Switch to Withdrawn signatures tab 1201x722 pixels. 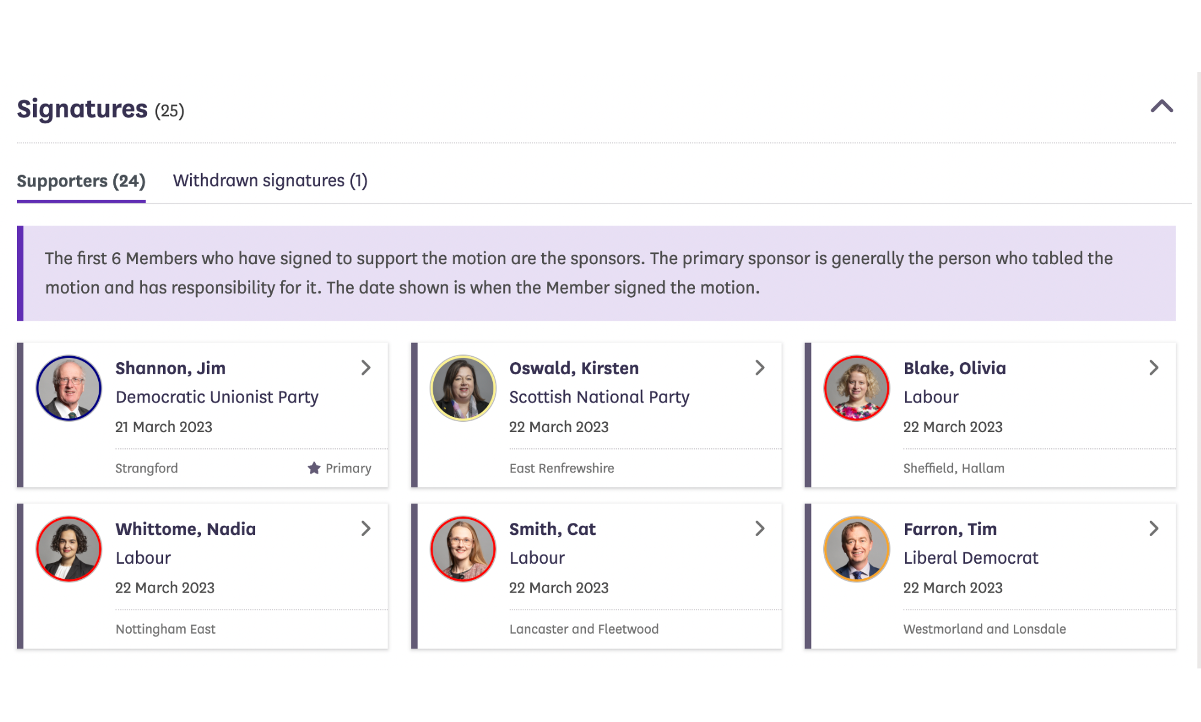[270, 180]
